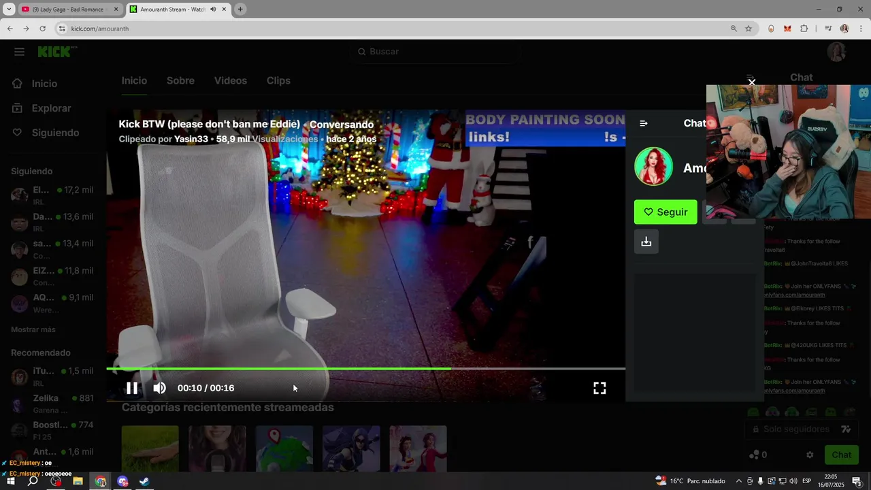Viewport: 871px width, 490px height.
Task: Open the zoom magnifier in address bar
Action: click(734, 29)
